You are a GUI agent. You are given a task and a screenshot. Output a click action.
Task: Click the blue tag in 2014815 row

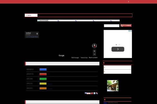click(x=43, y=69)
